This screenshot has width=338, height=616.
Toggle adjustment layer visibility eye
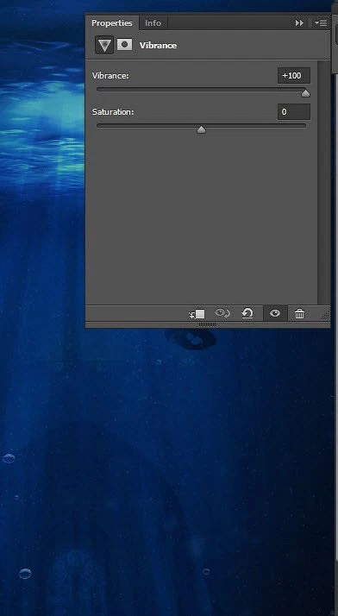(x=275, y=313)
